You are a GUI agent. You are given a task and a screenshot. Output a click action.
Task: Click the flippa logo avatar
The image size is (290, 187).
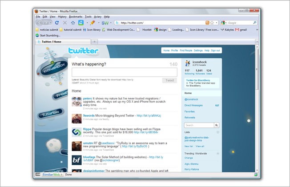click(x=77, y=132)
